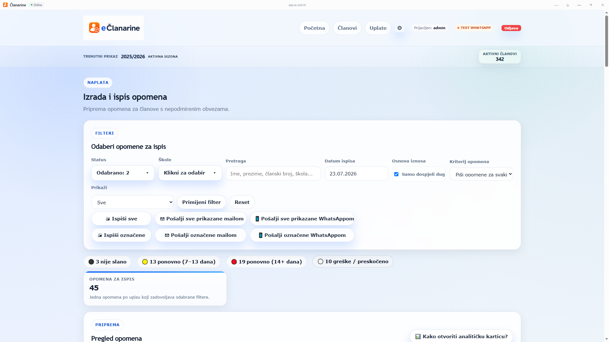Click the Pretraga search input field
609x342 pixels.
coord(273,174)
